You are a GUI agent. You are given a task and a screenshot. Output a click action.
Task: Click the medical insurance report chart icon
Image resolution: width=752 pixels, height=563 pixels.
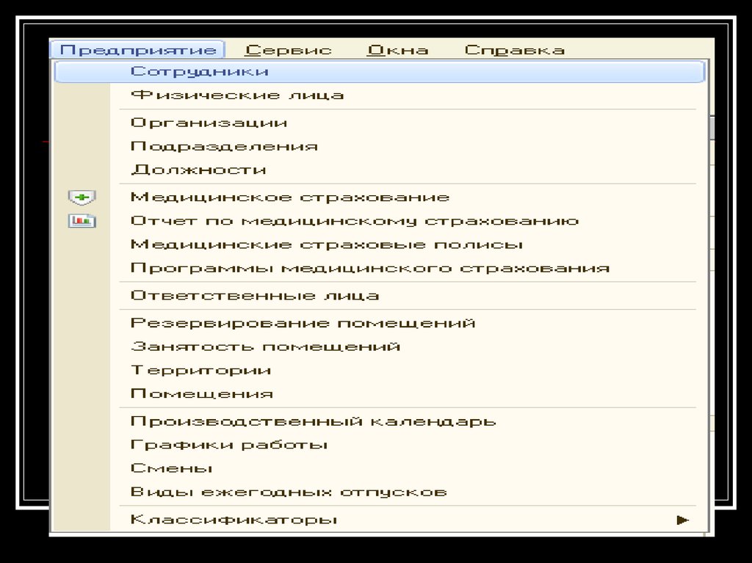point(82,220)
